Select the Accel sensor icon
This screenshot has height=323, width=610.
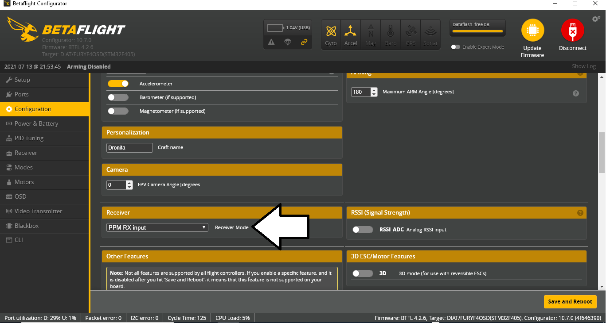point(351,34)
